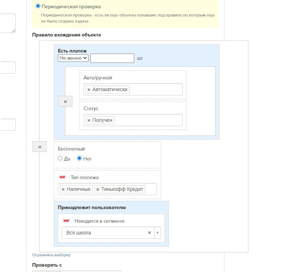The height and width of the screenshot is (272, 288).
Task: Click the Тип платежа label
Action: pyautogui.click(x=85, y=178)
